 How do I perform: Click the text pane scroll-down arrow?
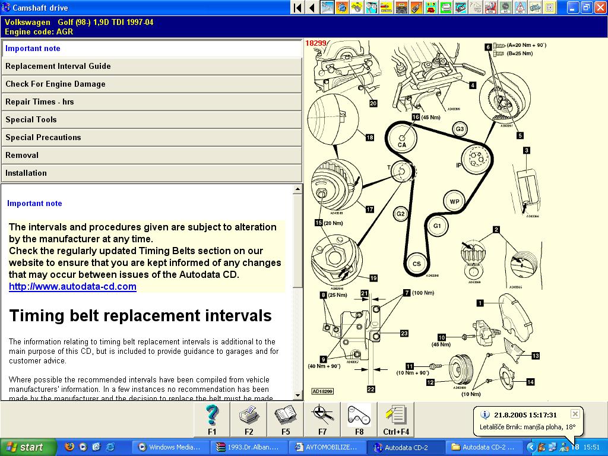[297, 395]
